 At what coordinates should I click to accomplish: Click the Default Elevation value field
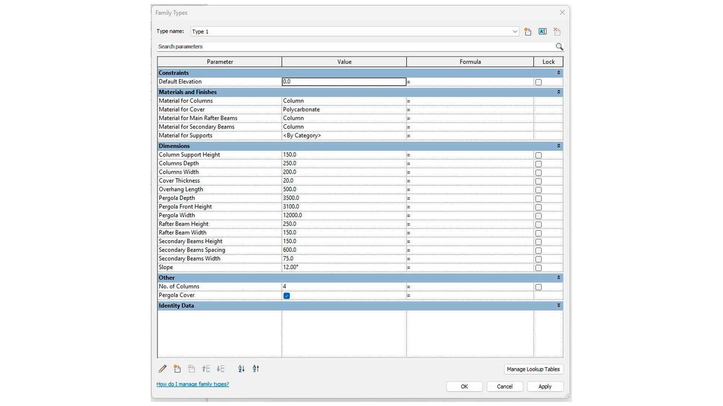[x=344, y=82]
